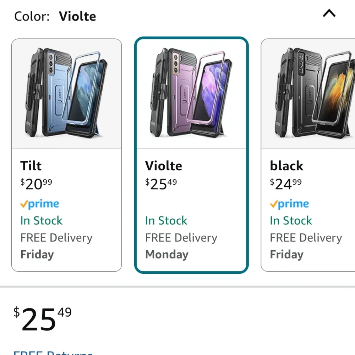Tap the $20.99 price on Tilt
Image resolution: width=355 pixels, height=355 pixels.
(36, 184)
